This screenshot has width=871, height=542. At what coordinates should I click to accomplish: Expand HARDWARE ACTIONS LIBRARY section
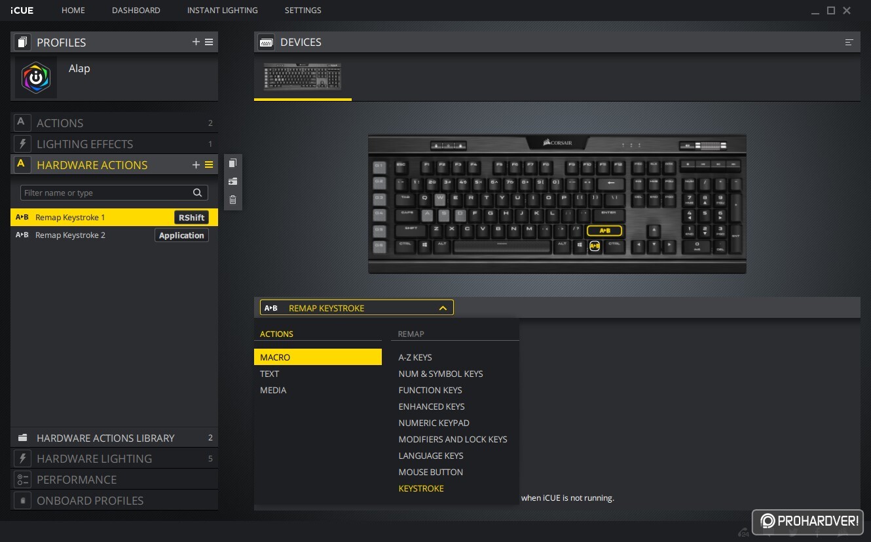[x=114, y=437]
